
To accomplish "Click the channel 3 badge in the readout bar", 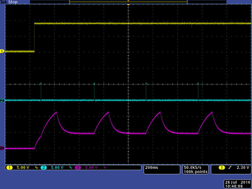I will pyautogui.click(x=77, y=168).
